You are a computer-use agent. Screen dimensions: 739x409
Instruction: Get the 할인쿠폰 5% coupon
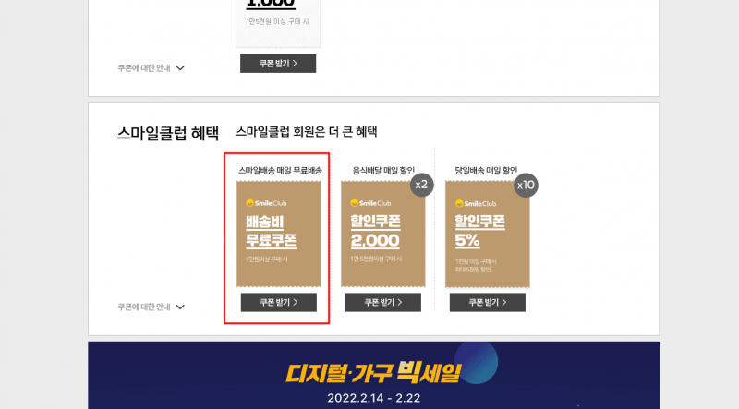click(x=488, y=303)
